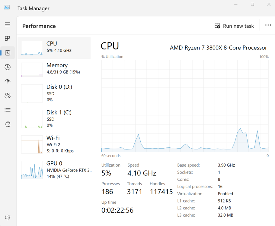Open the Users page icon
The height and width of the screenshot is (226, 275).
click(8, 96)
